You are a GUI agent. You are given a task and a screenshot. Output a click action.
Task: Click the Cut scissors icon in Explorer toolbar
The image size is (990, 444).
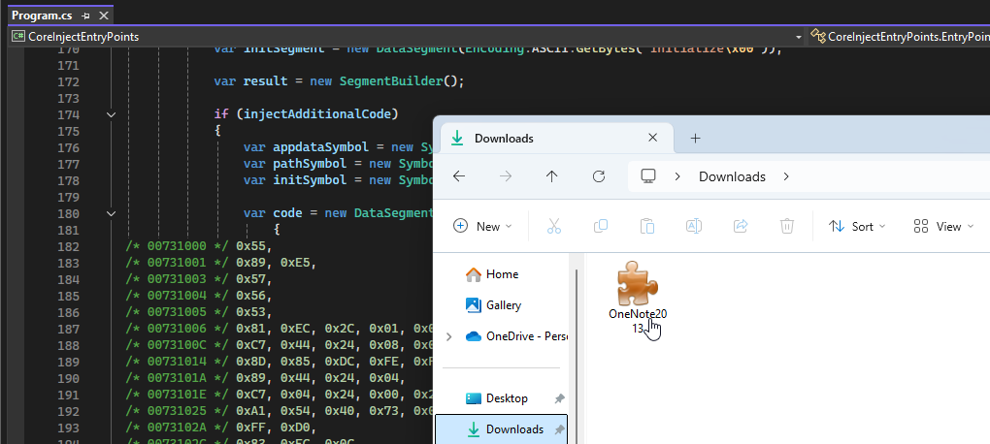[x=553, y=226]
